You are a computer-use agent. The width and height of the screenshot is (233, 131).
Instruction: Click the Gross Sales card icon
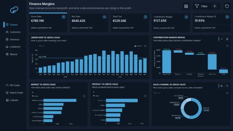(63, 17)
